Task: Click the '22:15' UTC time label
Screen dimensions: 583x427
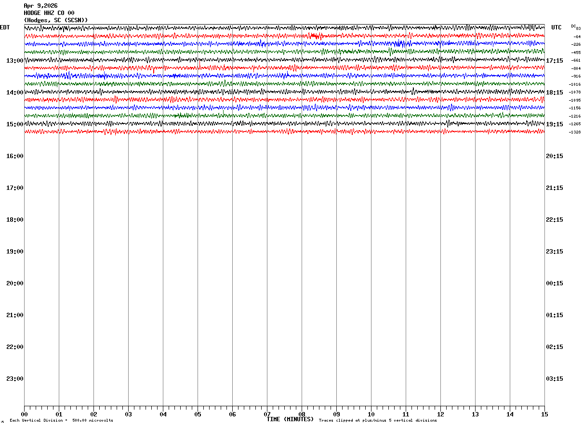Action: [x=555, y=220]
